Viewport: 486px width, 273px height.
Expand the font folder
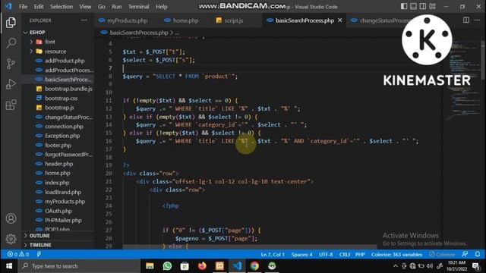50,42
